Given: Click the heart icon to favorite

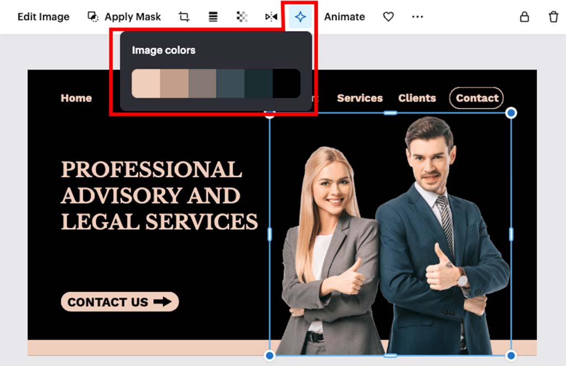Looking at the screenshot, I should click(387, 17).
